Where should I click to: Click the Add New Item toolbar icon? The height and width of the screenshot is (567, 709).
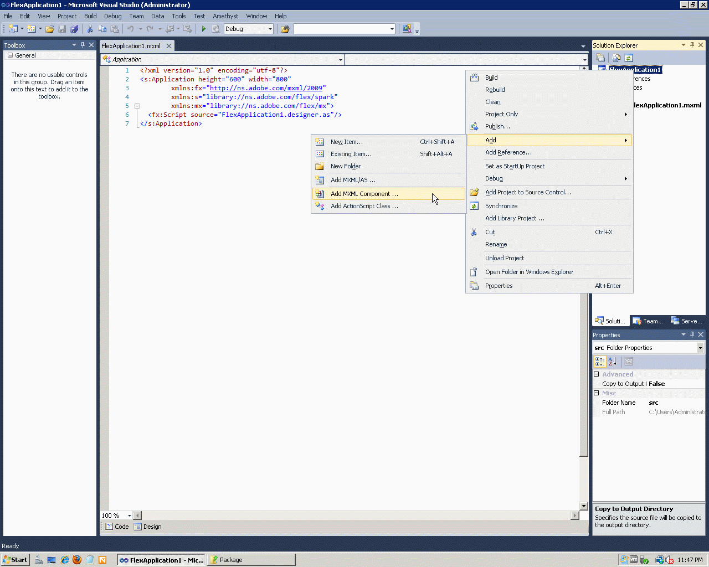point(32,29)
